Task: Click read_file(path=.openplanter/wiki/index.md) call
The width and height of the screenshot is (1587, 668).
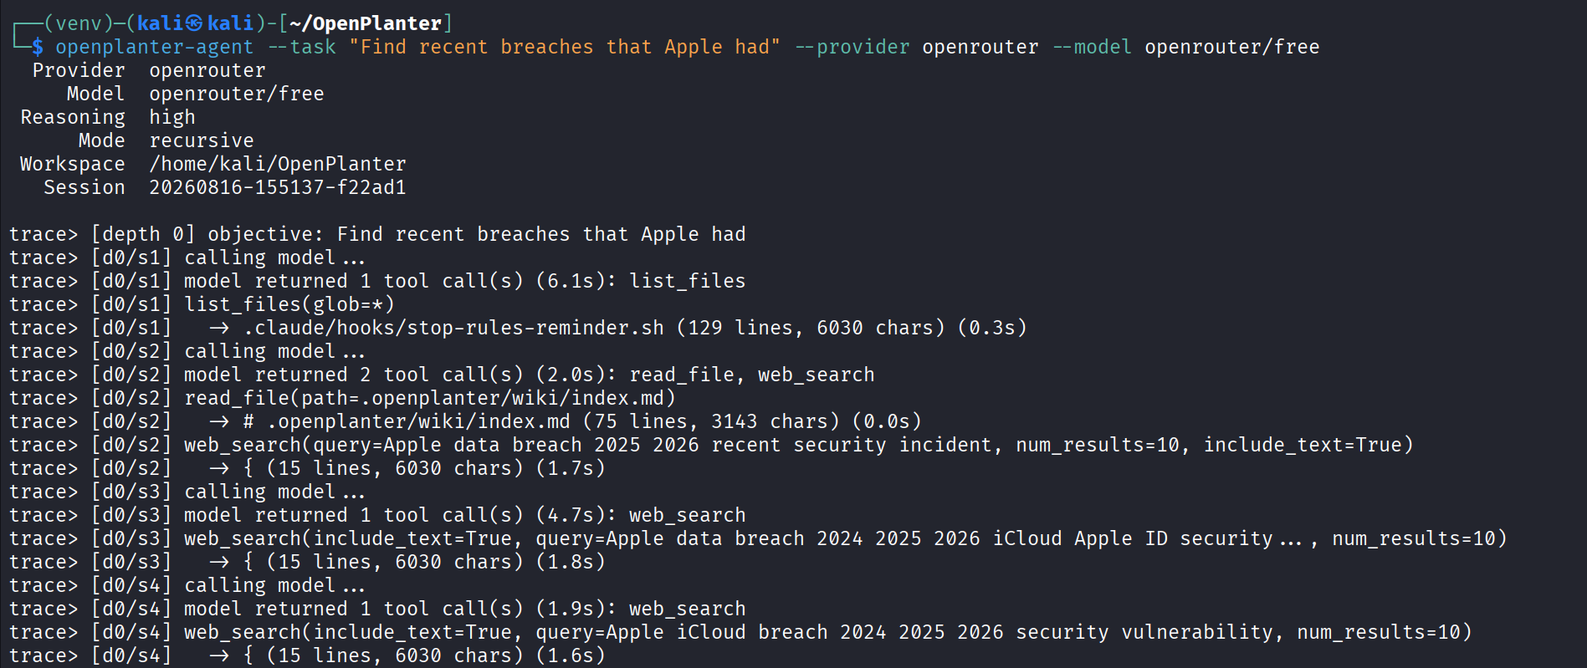Action: click(x=430, y=398)
